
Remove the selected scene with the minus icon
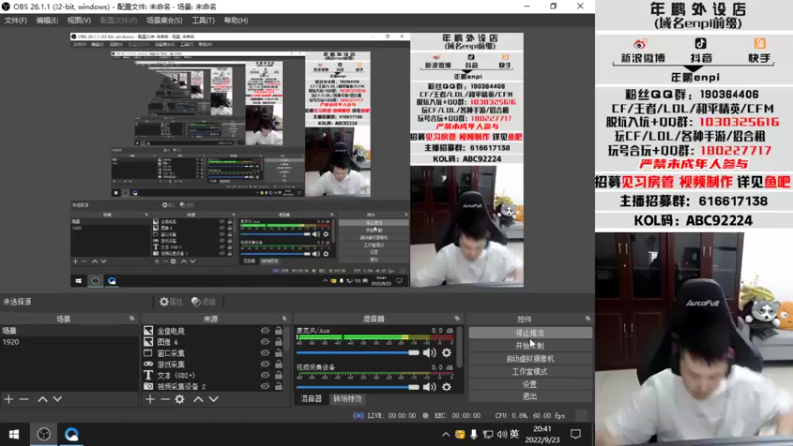(x=24, y=399)
